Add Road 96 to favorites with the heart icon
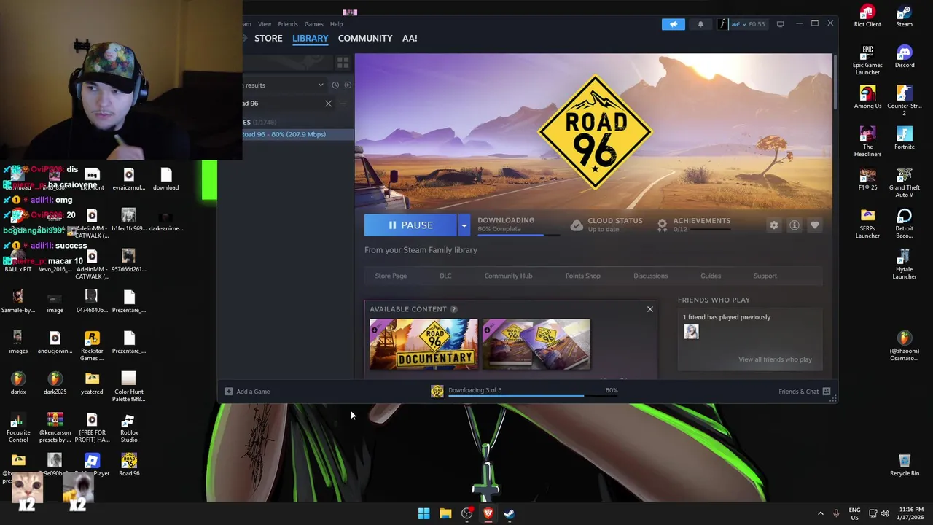 click(815, 225)
